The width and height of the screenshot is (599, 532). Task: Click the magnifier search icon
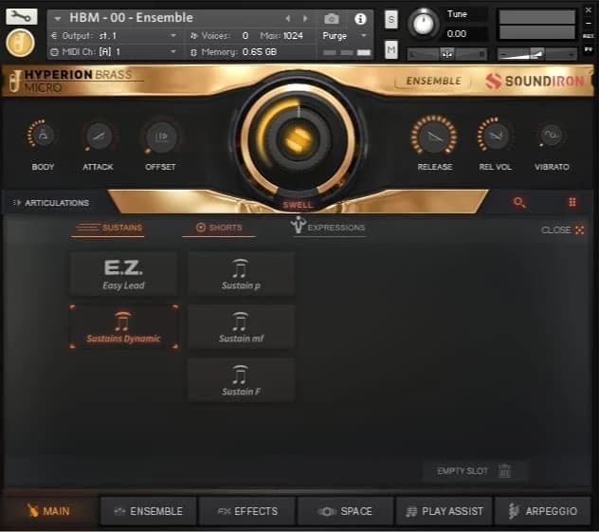pyautogui.click(x=518, y=202)
